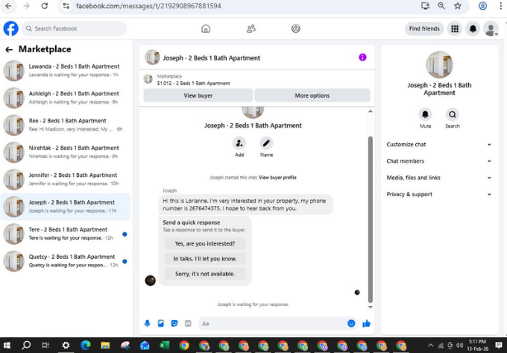Click Joseph's sender avatar beside quick responses
Viewport: 507px width, 353px height.
(150, 280)
